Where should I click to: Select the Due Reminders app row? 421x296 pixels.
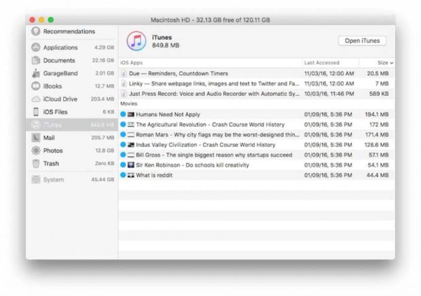pos(179,73)
